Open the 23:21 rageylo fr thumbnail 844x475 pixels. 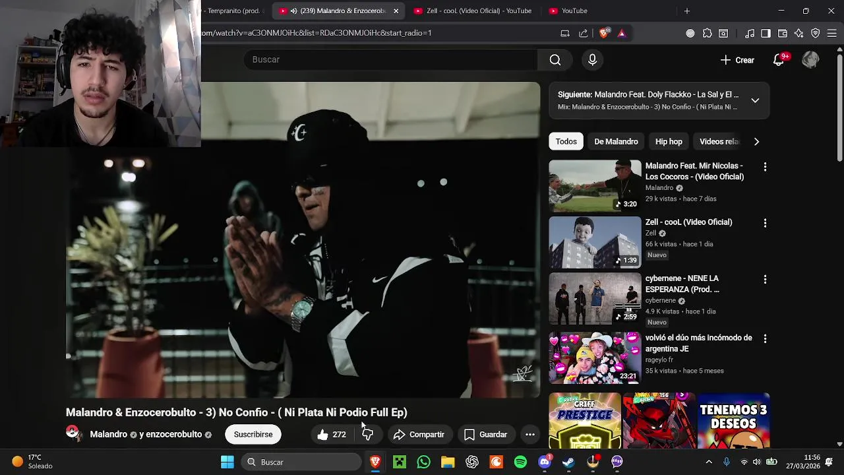(595, 358)
